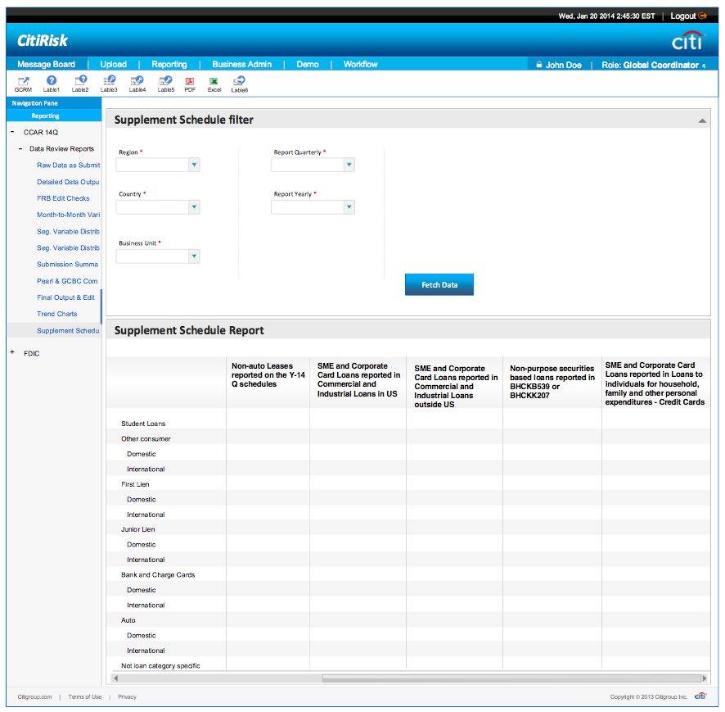Click the GCRM toolbar icon
725x712 pixels.
(23, 81)
